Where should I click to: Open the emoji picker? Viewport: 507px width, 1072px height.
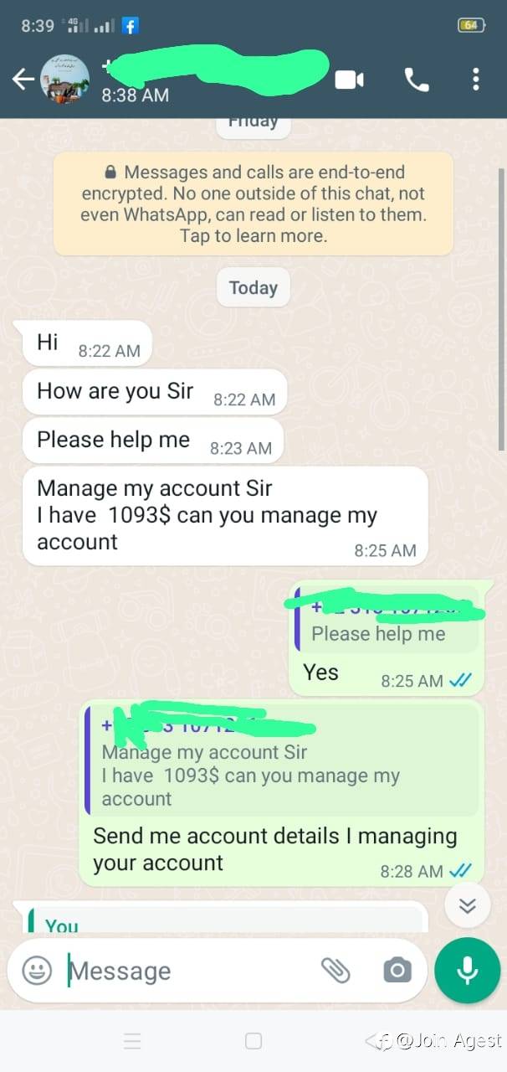tap(37, 971)
